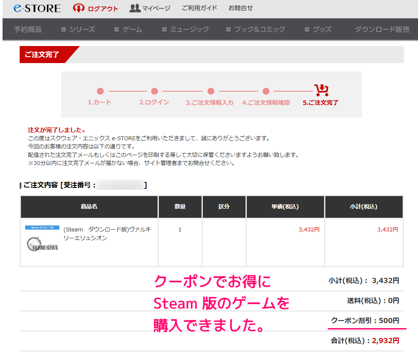Screen dimensions: 418x361
Task: Click the square icon beside ミュージック
Action: click(x=164, y=29)
